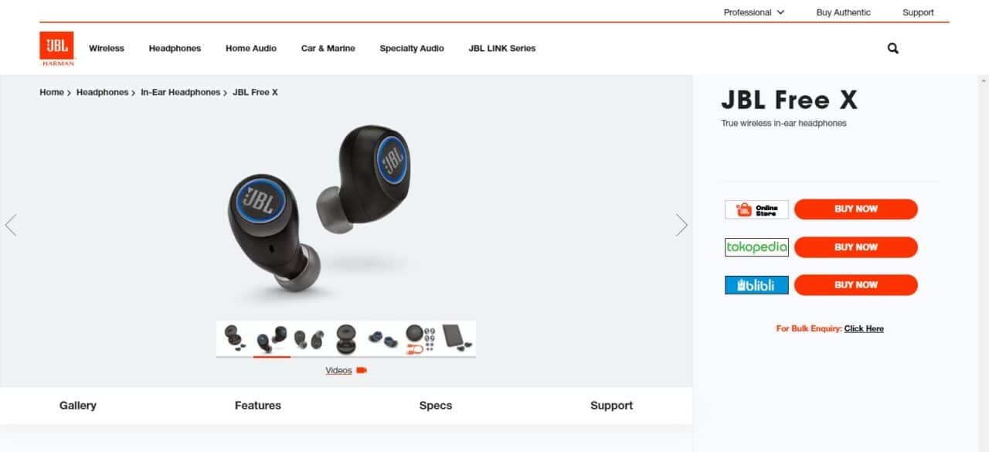Viewport: 989px width, 452px height.
Task: Switch to the Specs tab
Action: point(435,405)
